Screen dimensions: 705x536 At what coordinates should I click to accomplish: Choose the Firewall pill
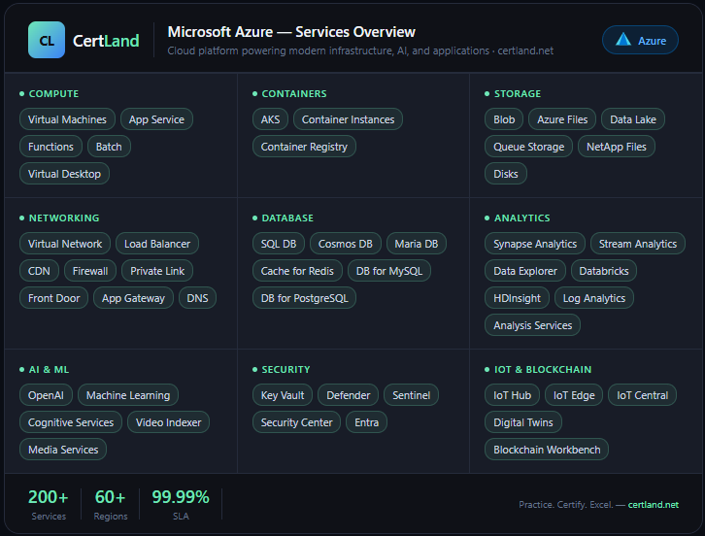point(90,271)
